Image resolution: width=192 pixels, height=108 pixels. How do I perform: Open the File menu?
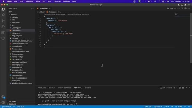[16, 1]
